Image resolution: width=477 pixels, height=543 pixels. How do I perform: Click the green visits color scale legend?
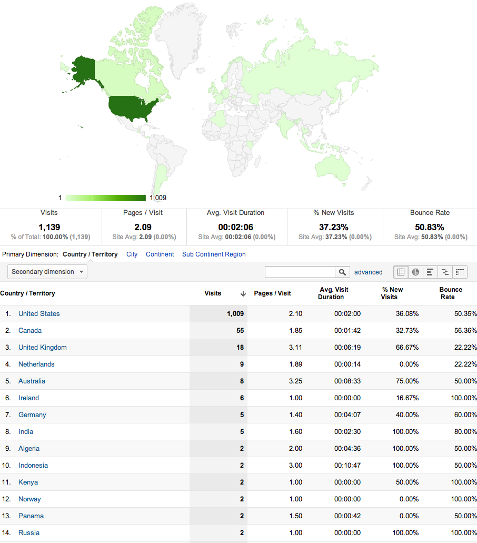106,198
